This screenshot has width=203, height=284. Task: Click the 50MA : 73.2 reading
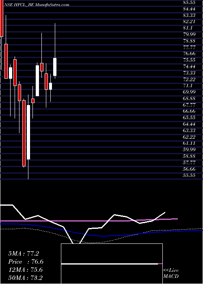tap(25, 278)
